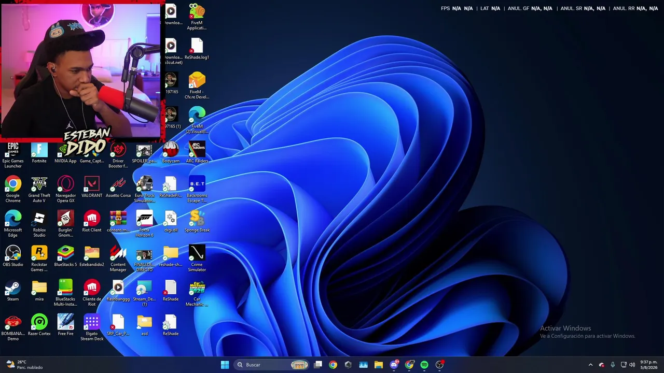664x373 pixels.
Task: Select the Car Mechanic Simulator icon
Action: tap(197, 293)
